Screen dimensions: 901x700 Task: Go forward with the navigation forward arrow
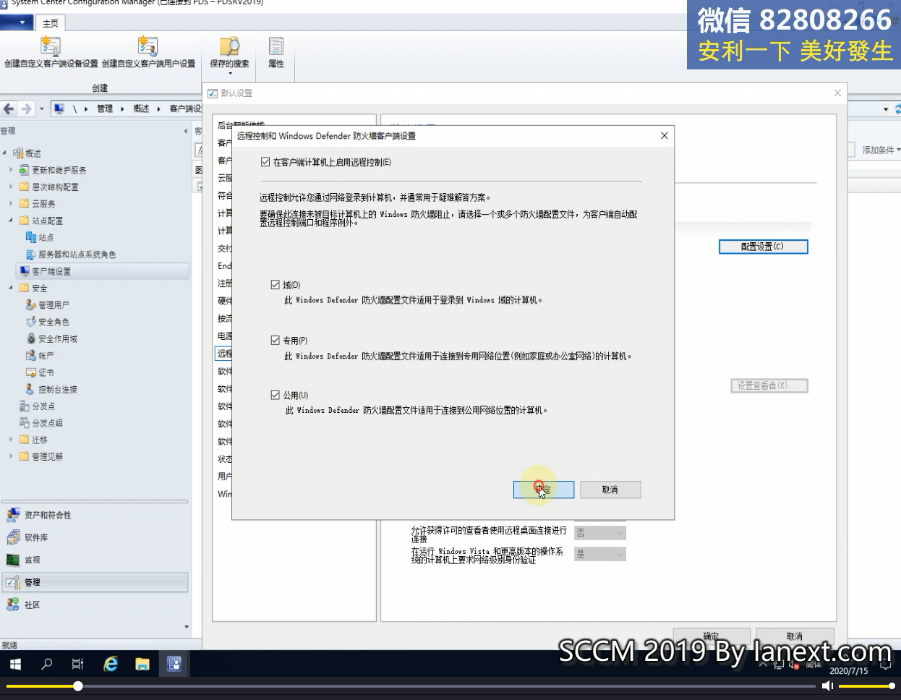27,108
